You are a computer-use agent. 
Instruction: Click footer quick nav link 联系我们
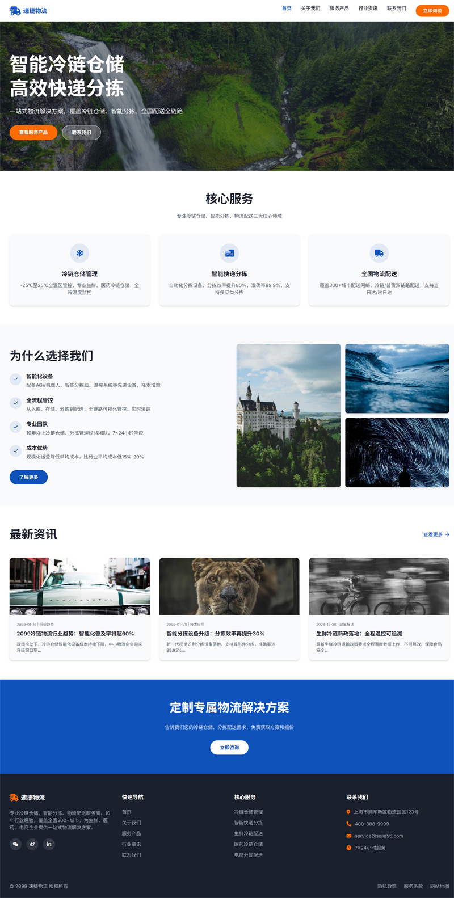132,855
